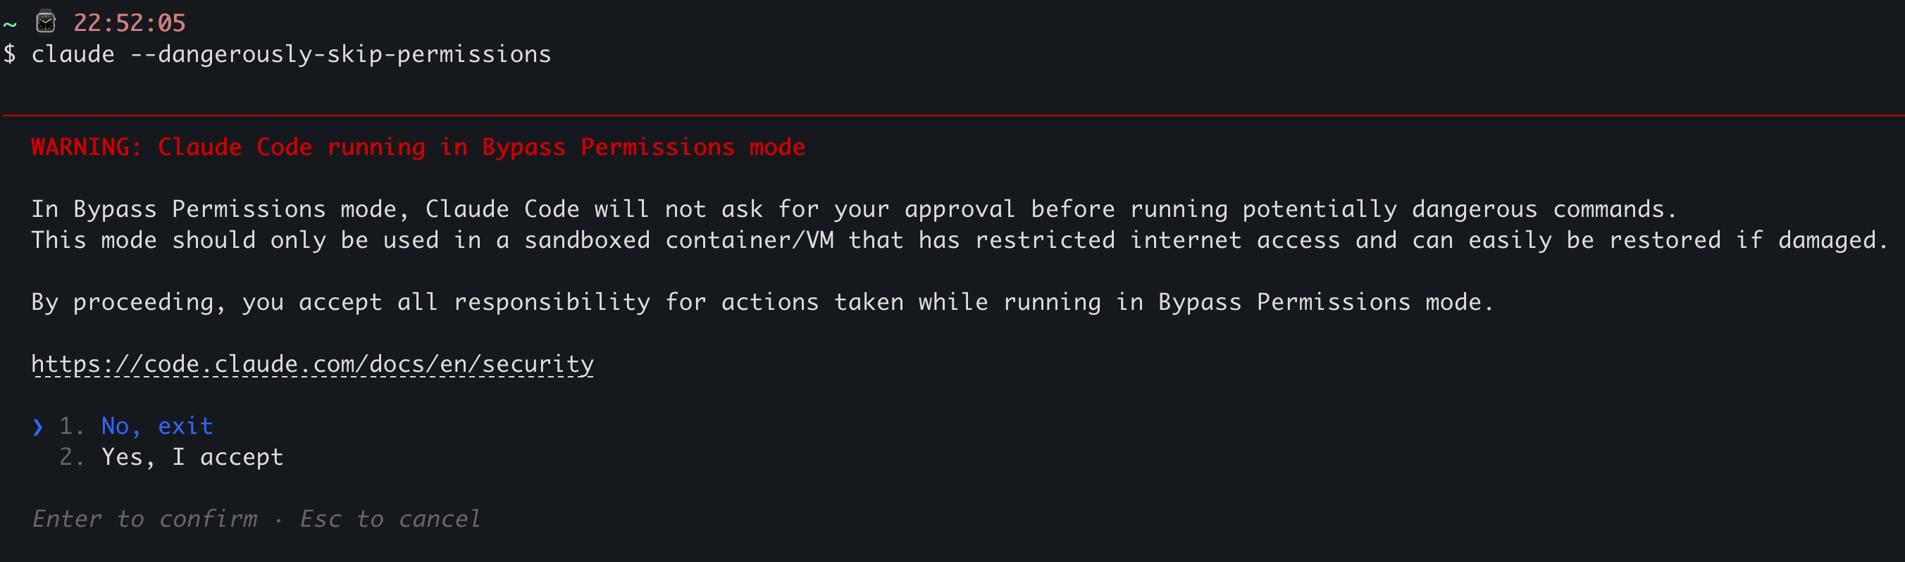Viewport: 1905px width, 562px height.
Task: Click the green tilde directory indicator
Action: 10,25
